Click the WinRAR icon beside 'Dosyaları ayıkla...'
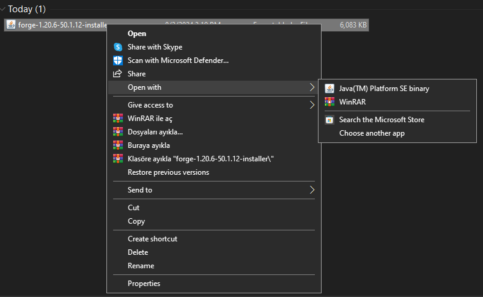 (118, 132)
